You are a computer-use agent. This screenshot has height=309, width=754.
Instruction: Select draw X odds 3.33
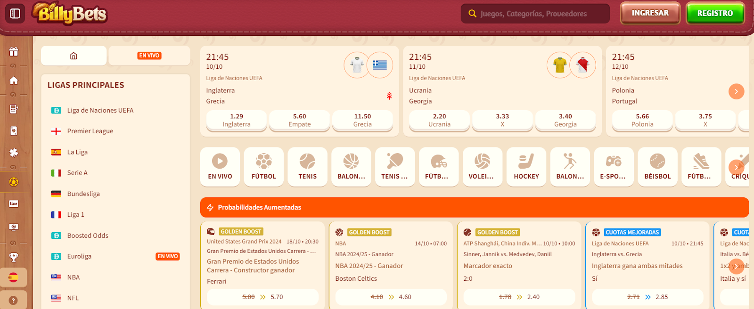pos(502,120)
